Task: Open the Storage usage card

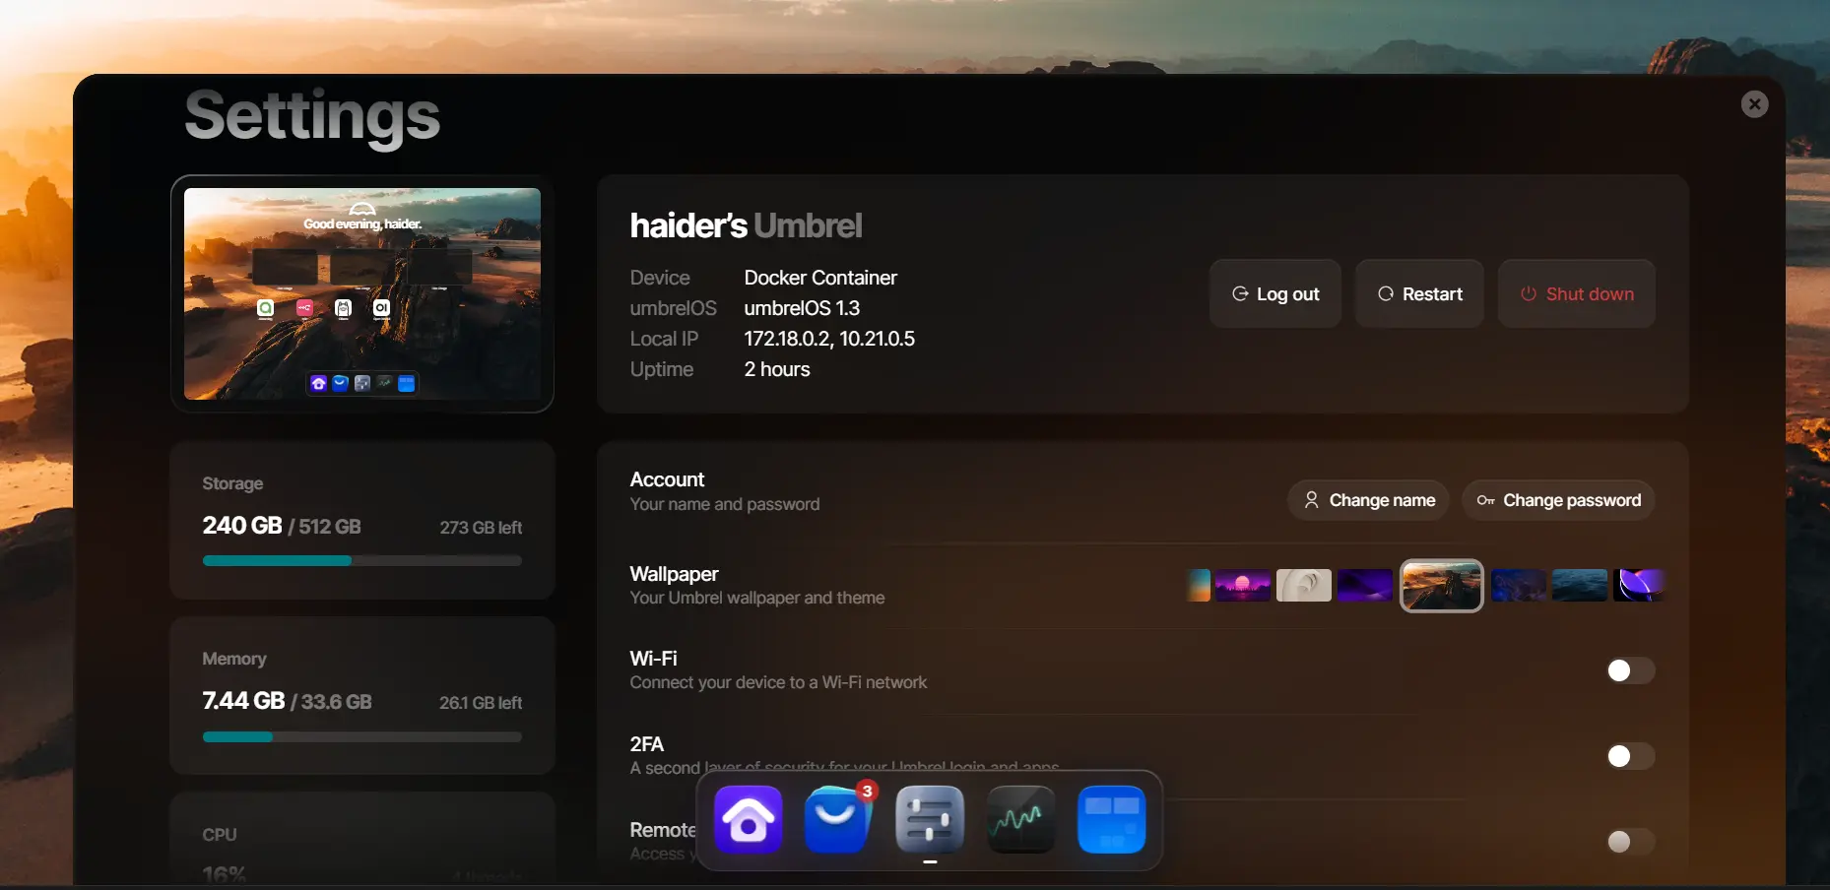Action: [x=362, y=520]
